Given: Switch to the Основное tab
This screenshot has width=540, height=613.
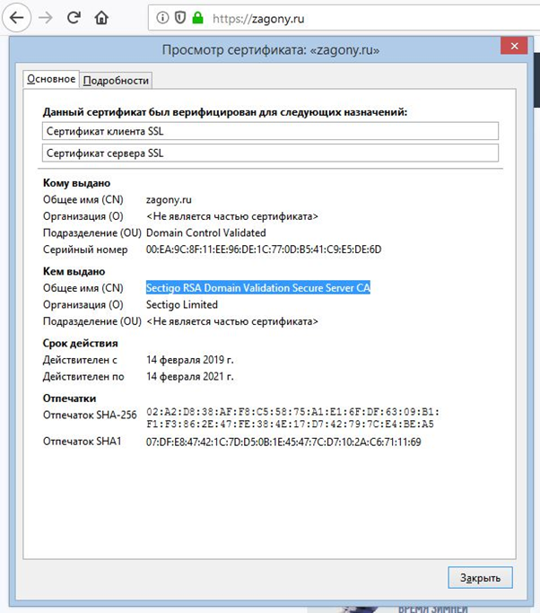Looking at the screenshot, I should pyautogui.click(x=51, y=79).
